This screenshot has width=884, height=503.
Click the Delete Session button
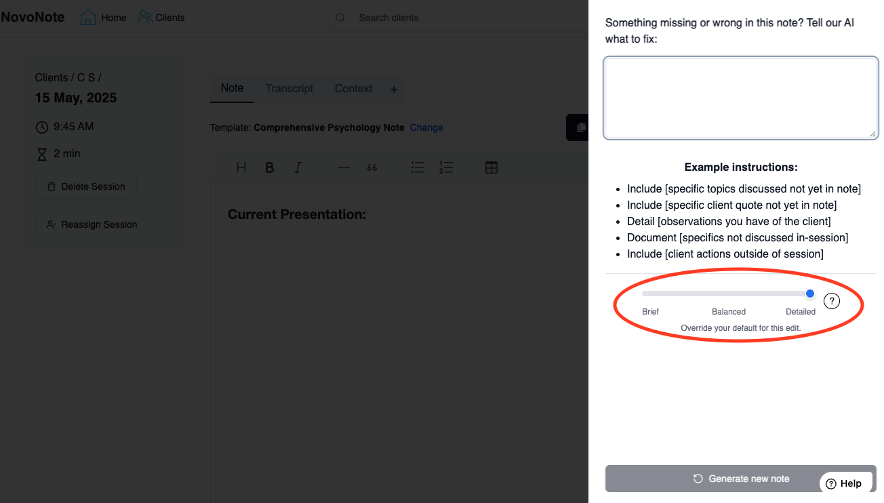[86, 186]
